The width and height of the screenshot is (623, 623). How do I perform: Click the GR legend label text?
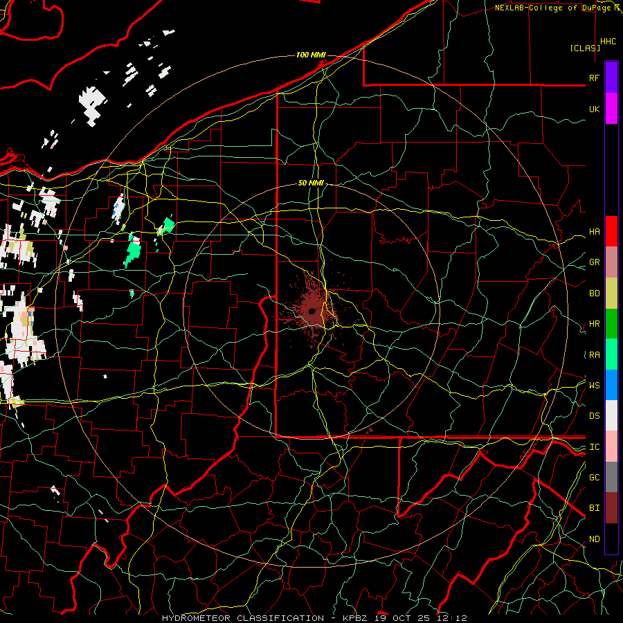595,262
